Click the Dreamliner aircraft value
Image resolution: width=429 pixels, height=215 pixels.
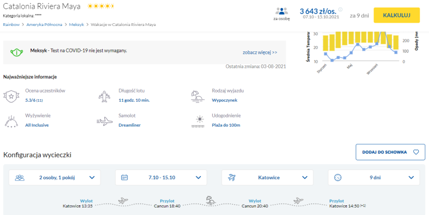pos(130,125)
